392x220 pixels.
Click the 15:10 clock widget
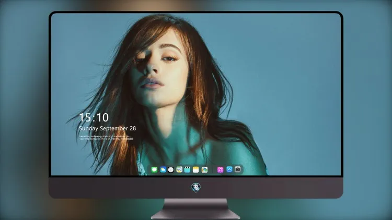[x=94, y=117]
